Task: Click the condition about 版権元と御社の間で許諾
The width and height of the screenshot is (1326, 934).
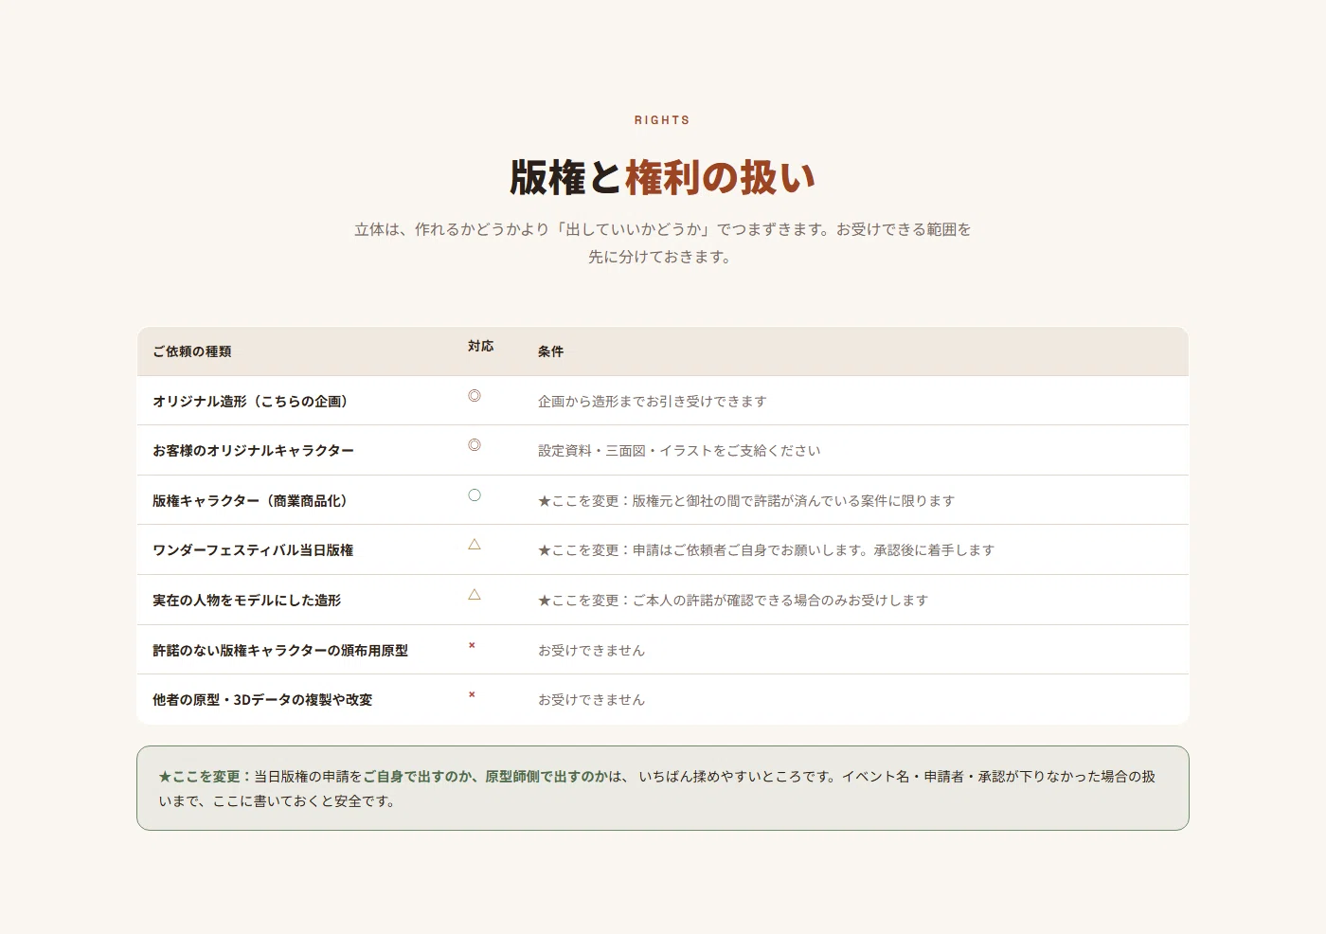Action: pos(746,501)
